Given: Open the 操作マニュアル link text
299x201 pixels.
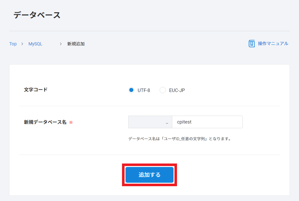Looking at the screenshot, I should click(273, 43).
